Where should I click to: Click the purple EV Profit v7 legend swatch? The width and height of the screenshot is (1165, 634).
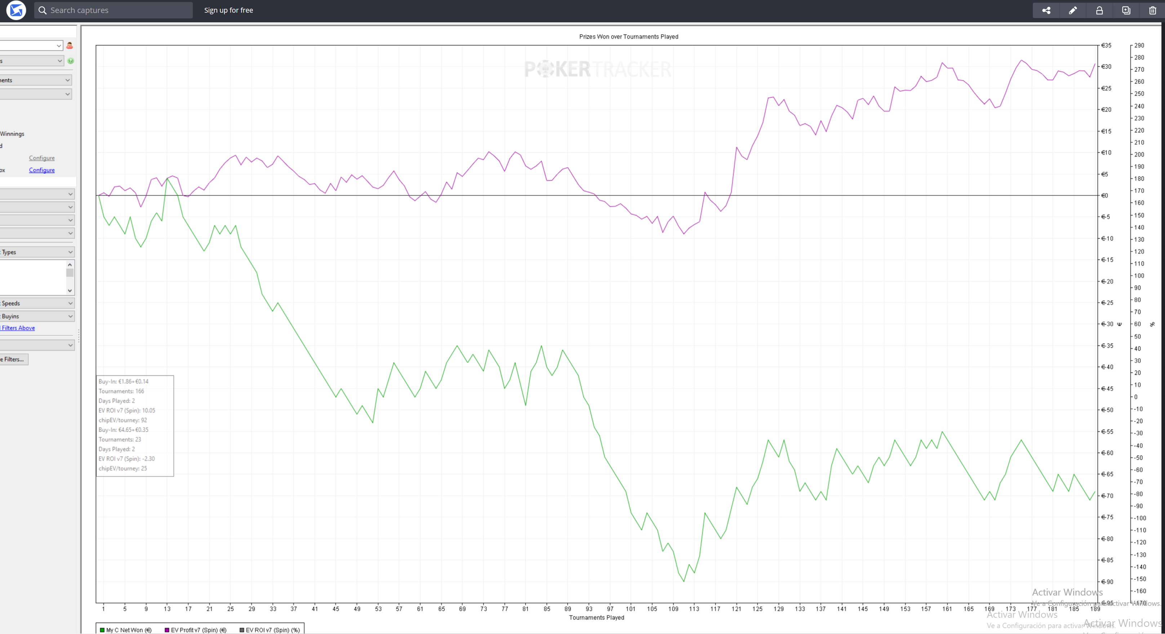pyautogui.click(x=167, y=630)
